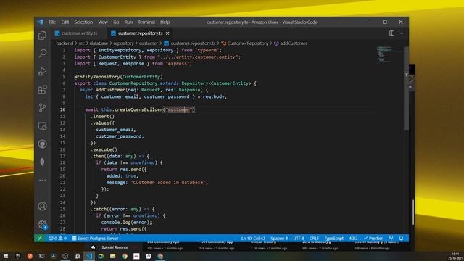
Task: Click the Prettier status item
Action: (x=373, y=239)
